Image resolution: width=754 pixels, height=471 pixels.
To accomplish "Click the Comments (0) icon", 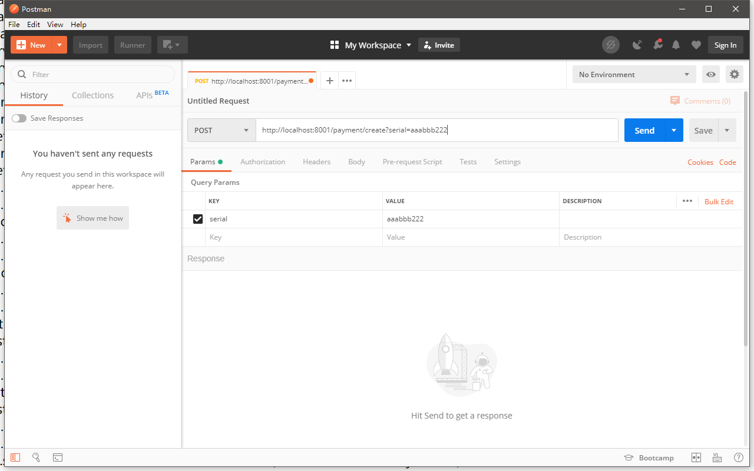I will pyautogui.click(x=675, y=101).
